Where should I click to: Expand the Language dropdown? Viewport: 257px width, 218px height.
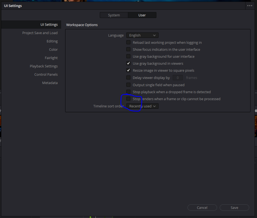(142, 35)
